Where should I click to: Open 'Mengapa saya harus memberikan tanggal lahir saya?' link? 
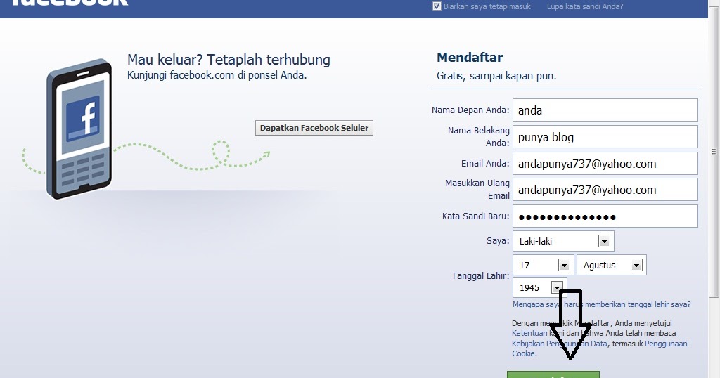(x=602, y=304)
